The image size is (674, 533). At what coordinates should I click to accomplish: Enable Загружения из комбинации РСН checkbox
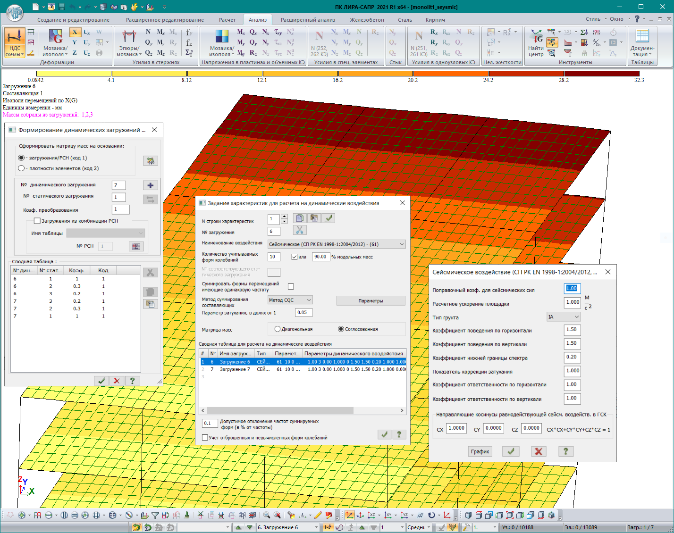point(37,221)
